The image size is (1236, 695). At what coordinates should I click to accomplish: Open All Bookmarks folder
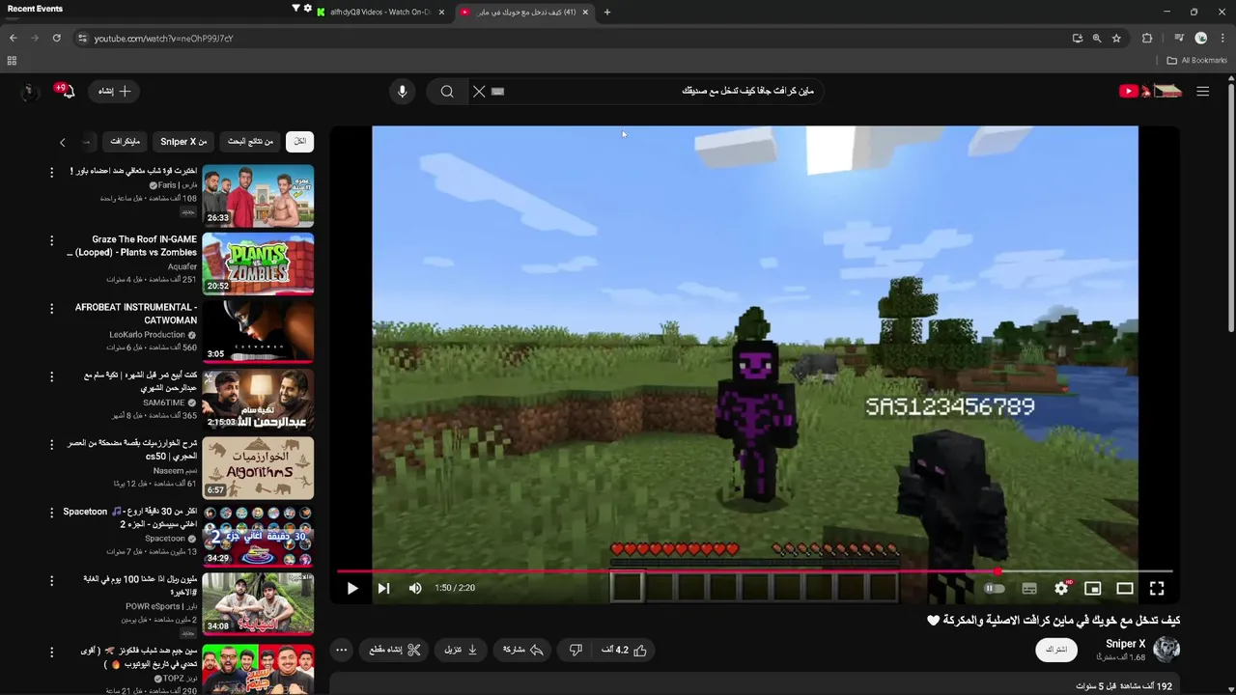click(1196, 60)
